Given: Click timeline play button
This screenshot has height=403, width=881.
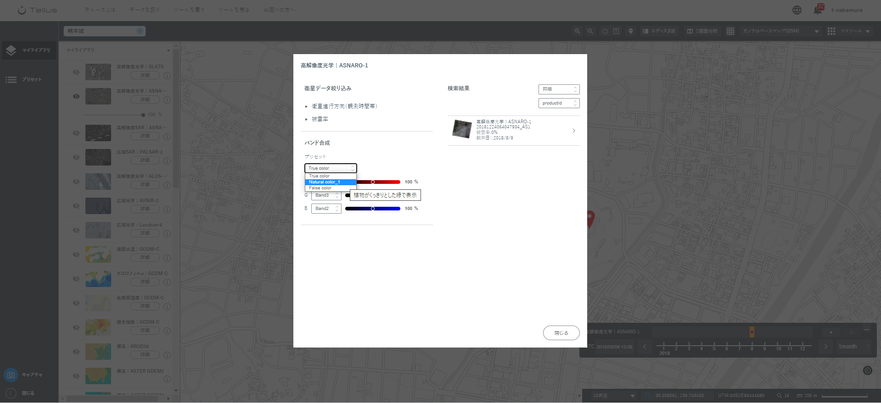Looking at the screenshot, I should pos(831,332).
